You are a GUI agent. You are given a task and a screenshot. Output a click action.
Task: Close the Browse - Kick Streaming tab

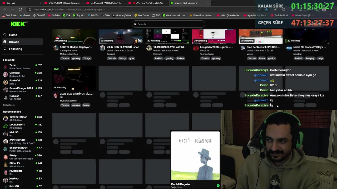[x=209, y=3]
